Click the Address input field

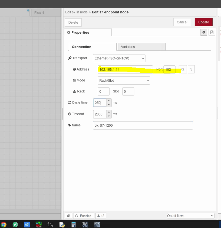(125, 69)
